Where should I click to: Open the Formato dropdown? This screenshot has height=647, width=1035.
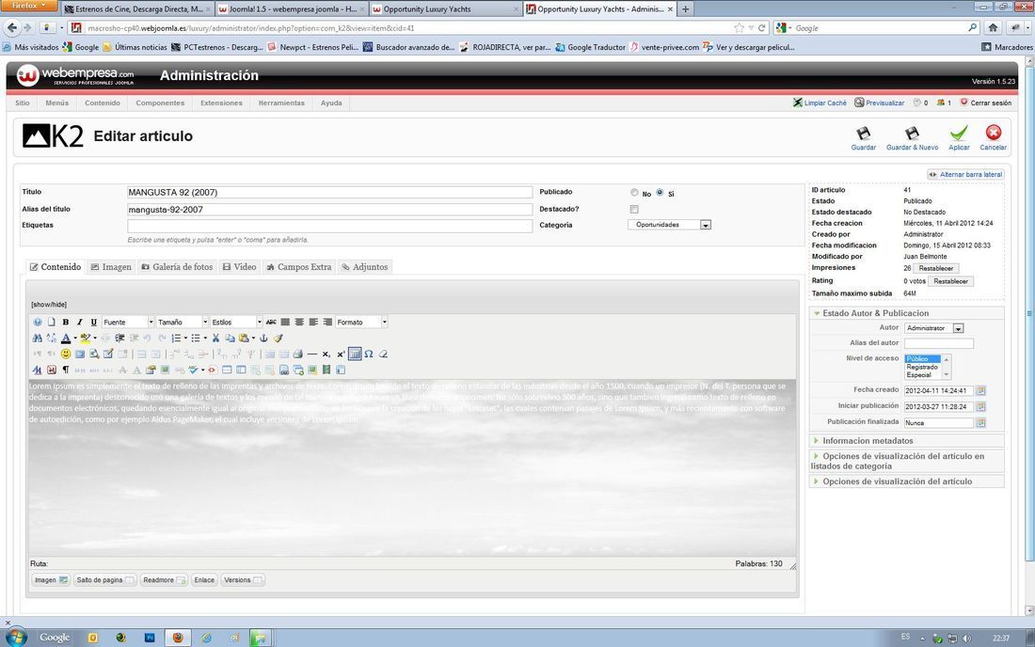click(x=361, y=322)
